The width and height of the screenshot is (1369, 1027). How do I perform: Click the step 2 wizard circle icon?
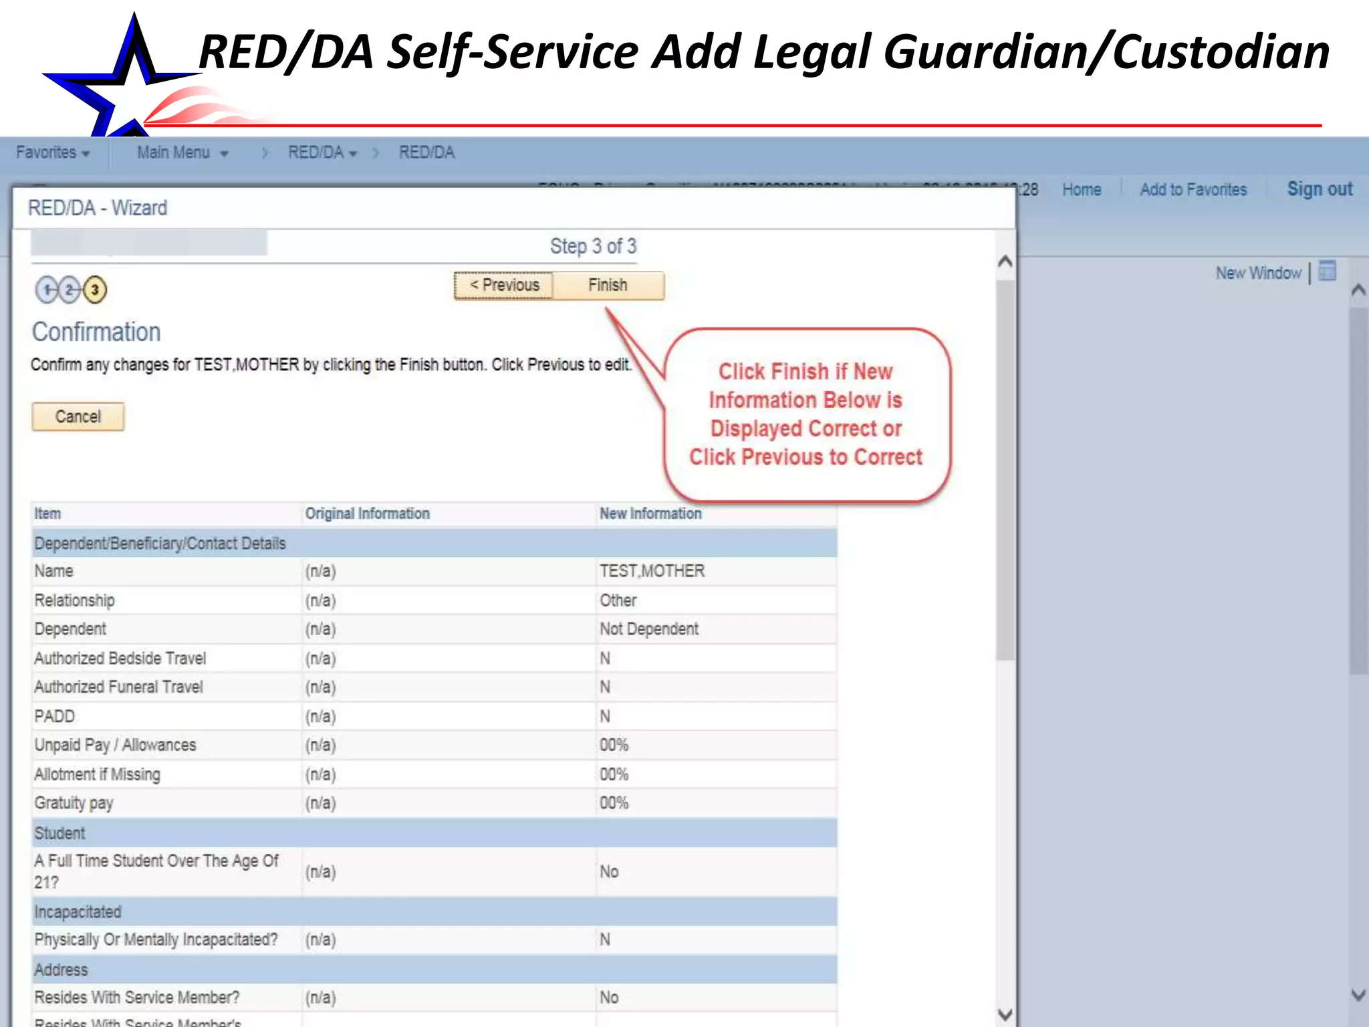tap(70, 290)
